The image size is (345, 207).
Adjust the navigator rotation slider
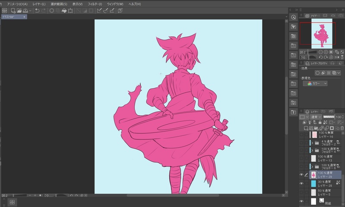tap(312, 57)
